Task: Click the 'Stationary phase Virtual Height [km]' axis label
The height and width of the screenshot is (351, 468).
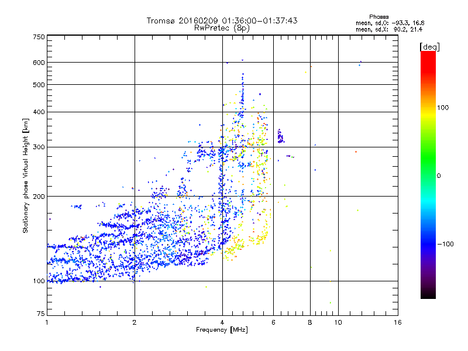Action: click(25, 176)
